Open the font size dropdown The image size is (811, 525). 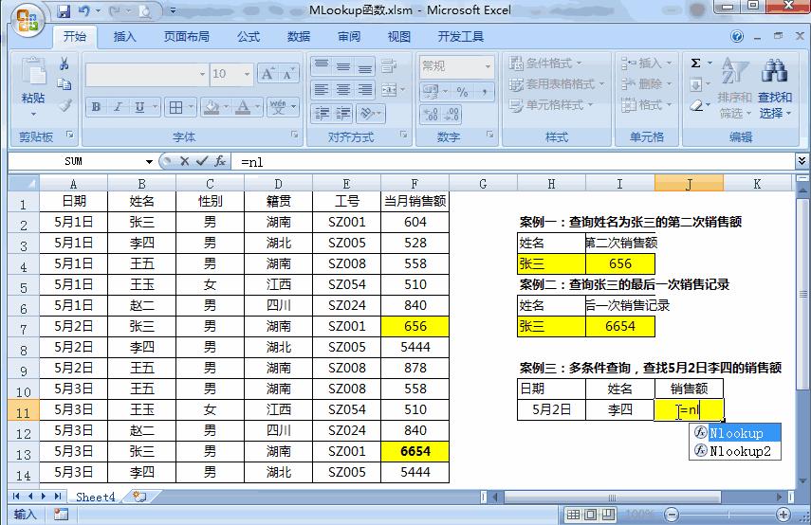tap(248, 75)
